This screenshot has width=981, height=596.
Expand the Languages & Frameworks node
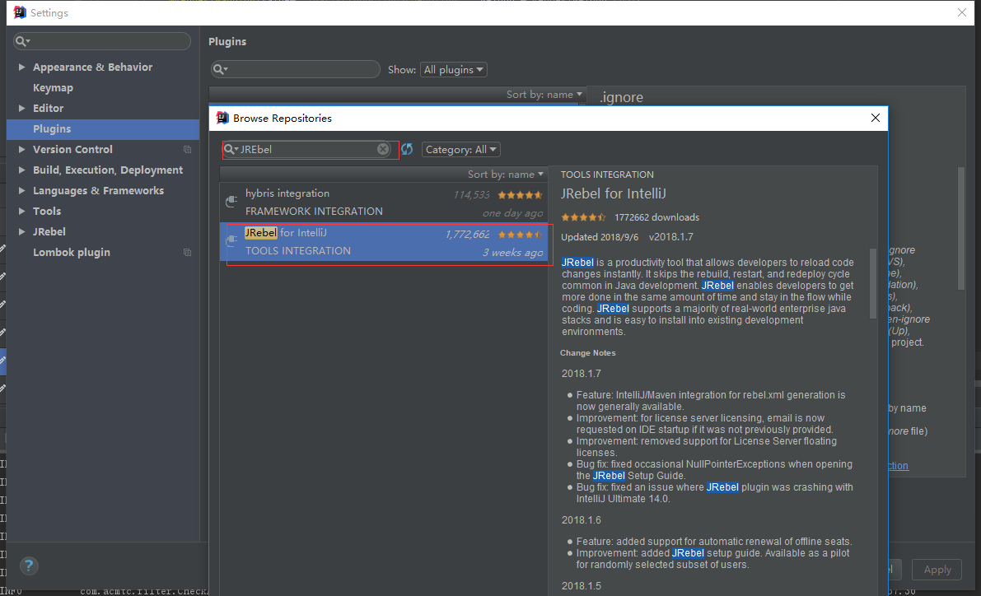click(x=21, y=191)
